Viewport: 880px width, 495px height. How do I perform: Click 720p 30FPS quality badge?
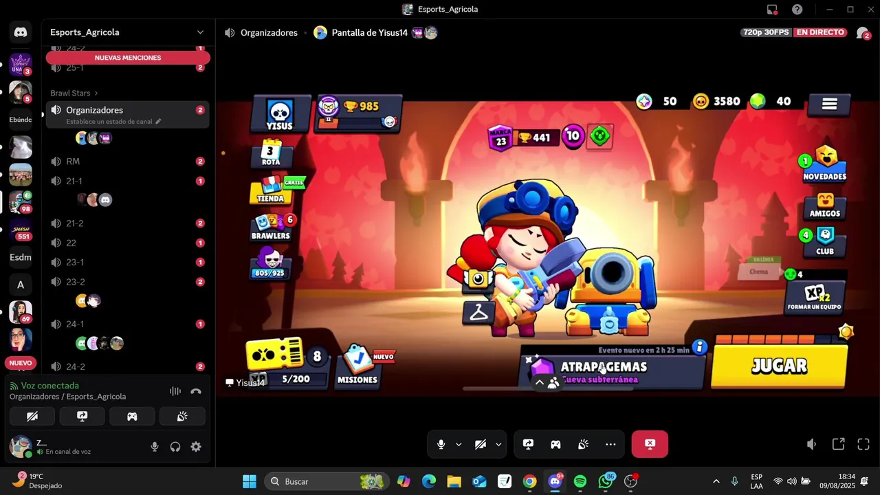(765, 32)
